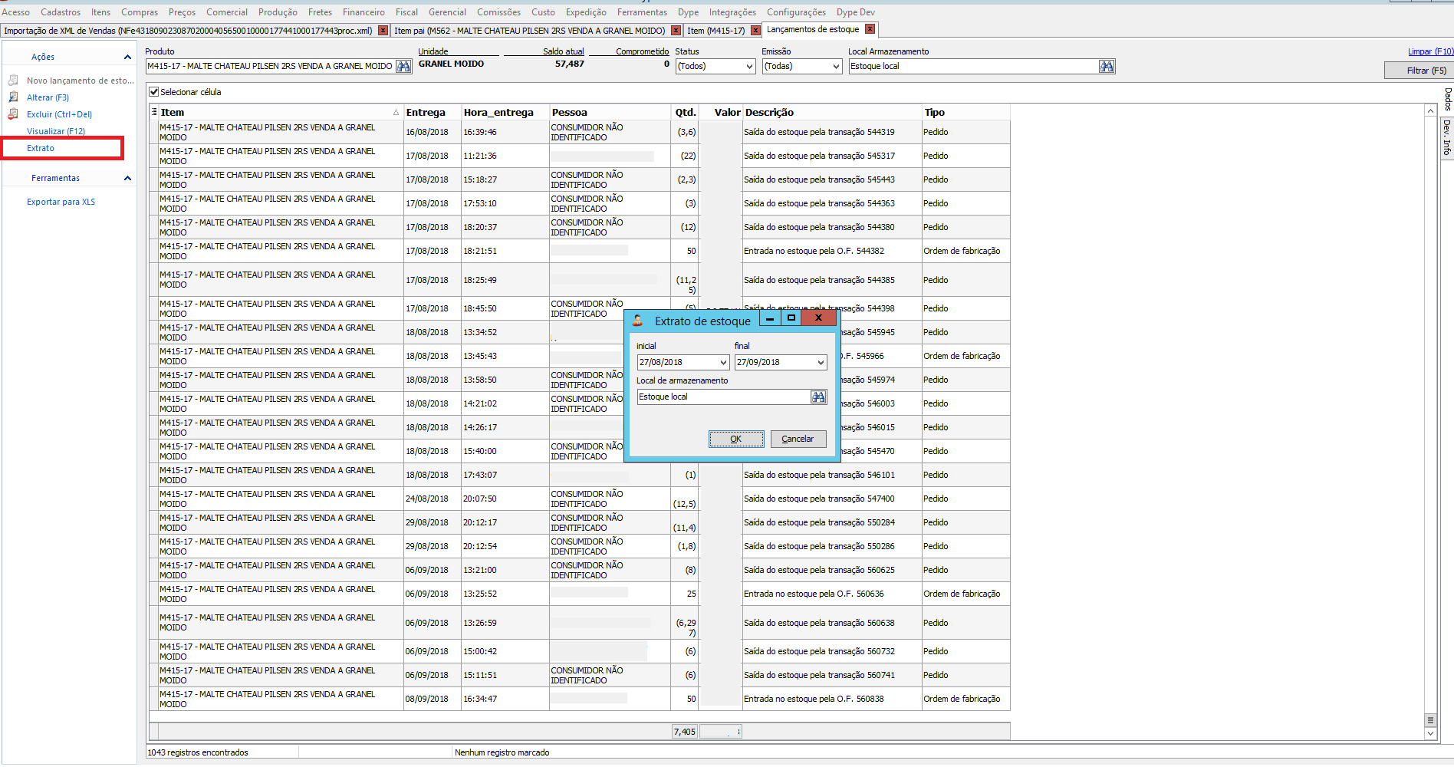Click the grid scrollbar up arrow
Screen dimensions: 1454x767
[x=1430, y=111]
